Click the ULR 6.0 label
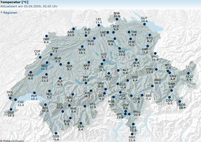This screenshot has height=142, width=201. pos(102,97)
